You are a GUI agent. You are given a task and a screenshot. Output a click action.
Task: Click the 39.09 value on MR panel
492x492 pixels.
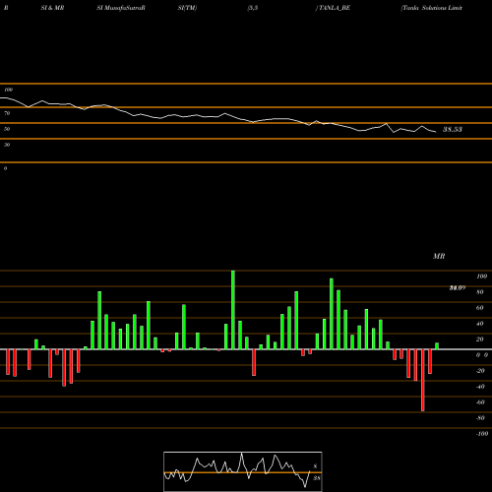(x=458, y=288)
